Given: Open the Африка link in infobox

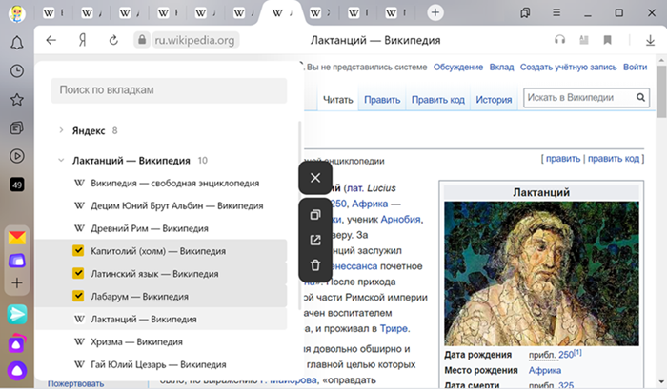Looking at the screenshot, I should [544, 370].
